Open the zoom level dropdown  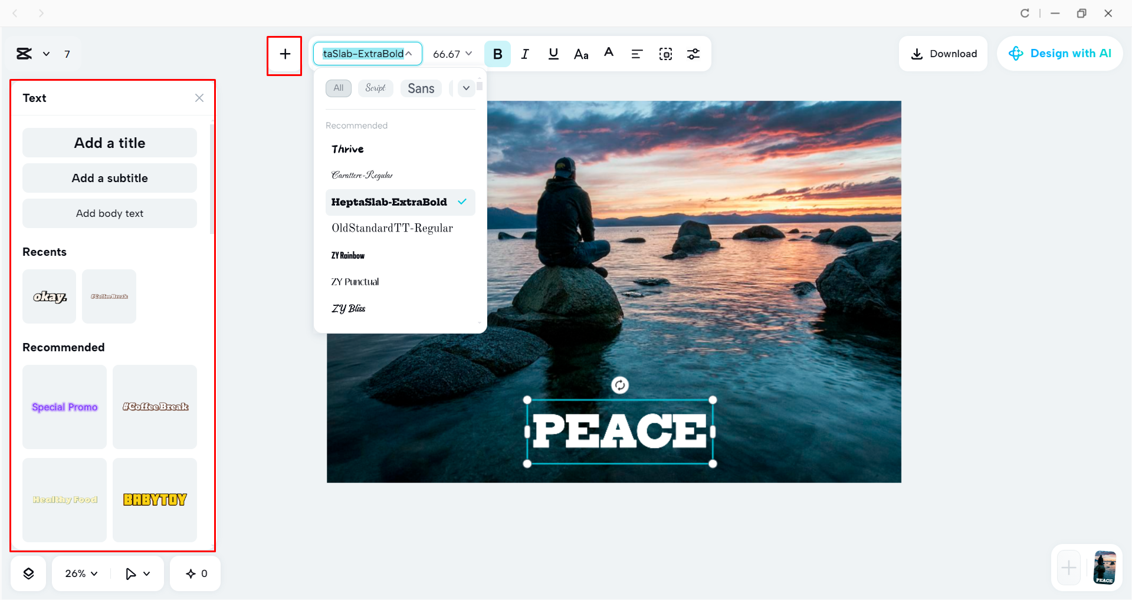point(80,573)
